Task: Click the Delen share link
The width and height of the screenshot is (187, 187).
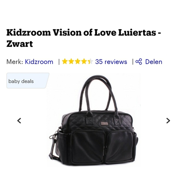Action: pos(154,62)
